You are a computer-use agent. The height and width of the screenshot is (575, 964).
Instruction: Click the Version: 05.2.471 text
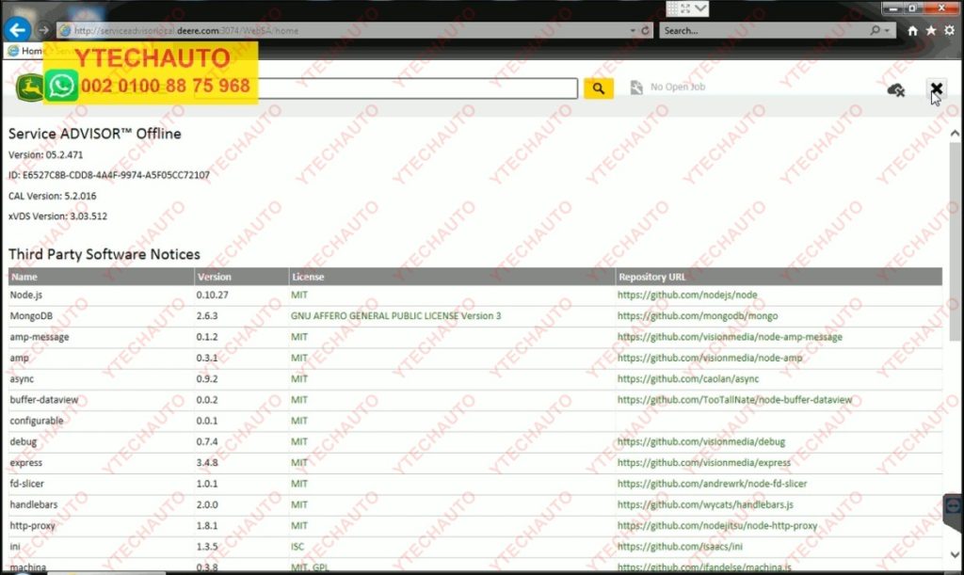click(x=45, y=154)
